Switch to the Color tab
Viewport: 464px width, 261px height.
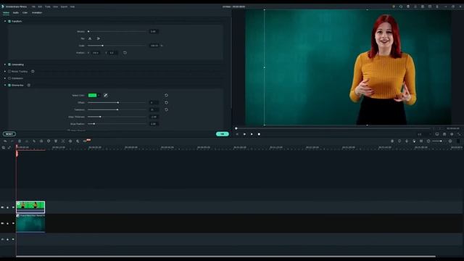[25, 13]
